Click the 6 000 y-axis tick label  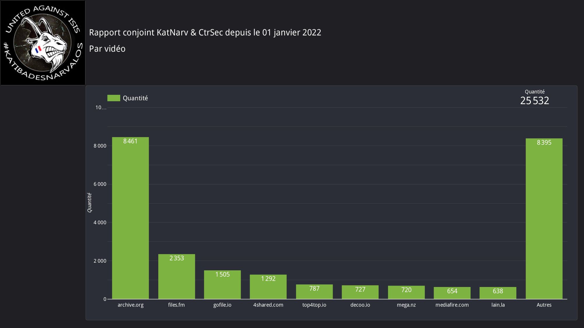100,184
